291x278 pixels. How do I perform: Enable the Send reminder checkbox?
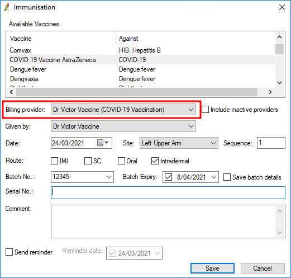coord(9,252)
